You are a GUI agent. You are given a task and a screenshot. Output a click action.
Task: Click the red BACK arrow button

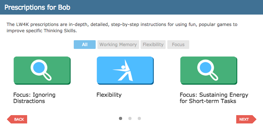coord(17,119)
